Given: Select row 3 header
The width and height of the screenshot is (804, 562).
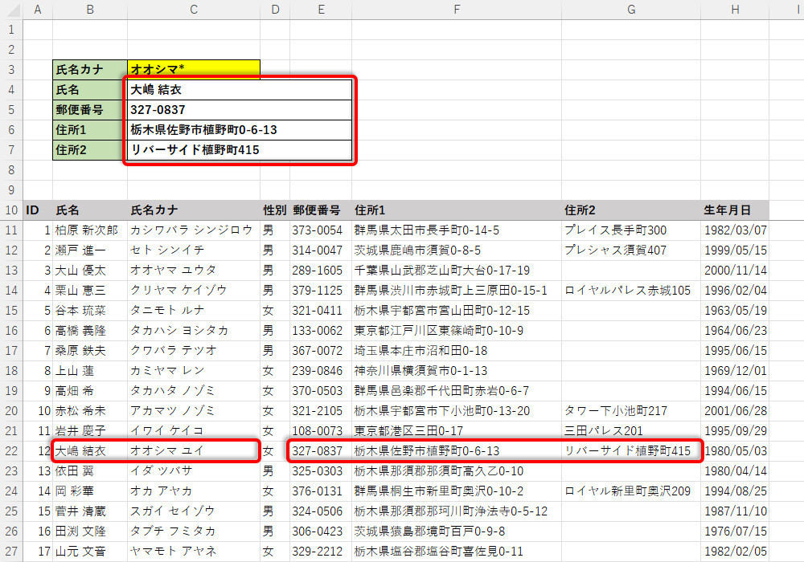Looking at the screenshot, I should (11, 70).
